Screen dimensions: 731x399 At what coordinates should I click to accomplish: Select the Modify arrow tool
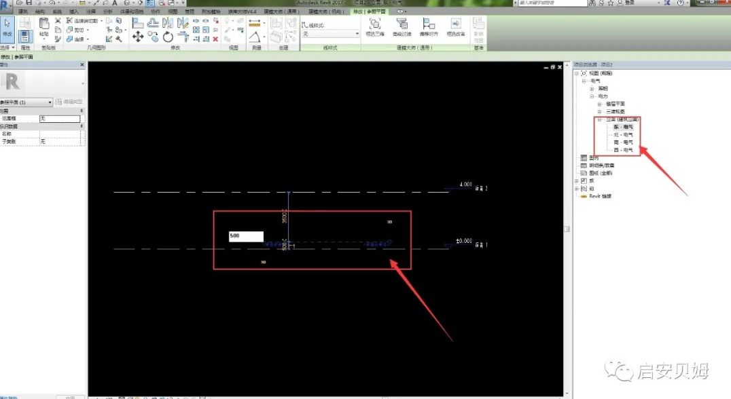7,27
